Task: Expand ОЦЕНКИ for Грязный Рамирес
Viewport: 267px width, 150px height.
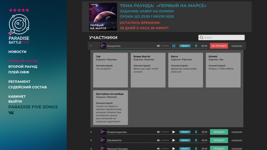Action: coord(237,149)
